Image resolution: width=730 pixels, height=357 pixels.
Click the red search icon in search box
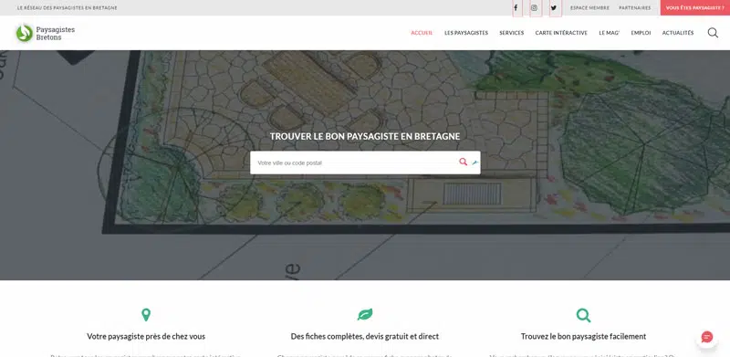click(x=463, y=162)
